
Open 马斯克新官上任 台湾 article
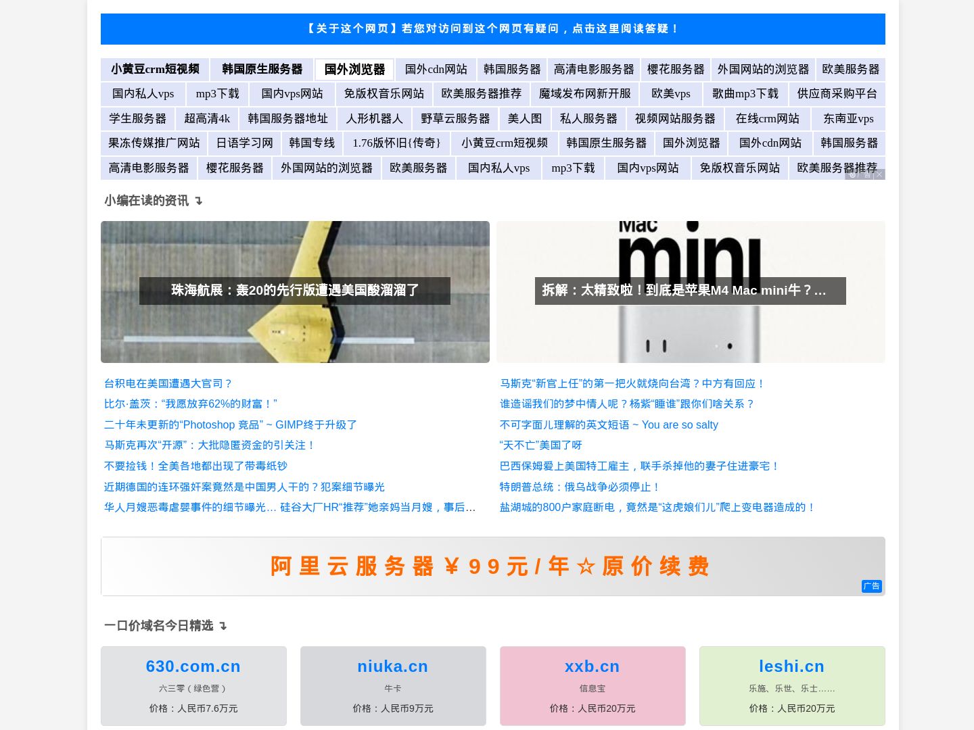point(632,384)
